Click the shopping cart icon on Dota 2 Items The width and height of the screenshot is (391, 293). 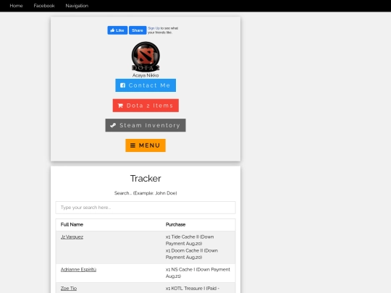coord(120,106)
